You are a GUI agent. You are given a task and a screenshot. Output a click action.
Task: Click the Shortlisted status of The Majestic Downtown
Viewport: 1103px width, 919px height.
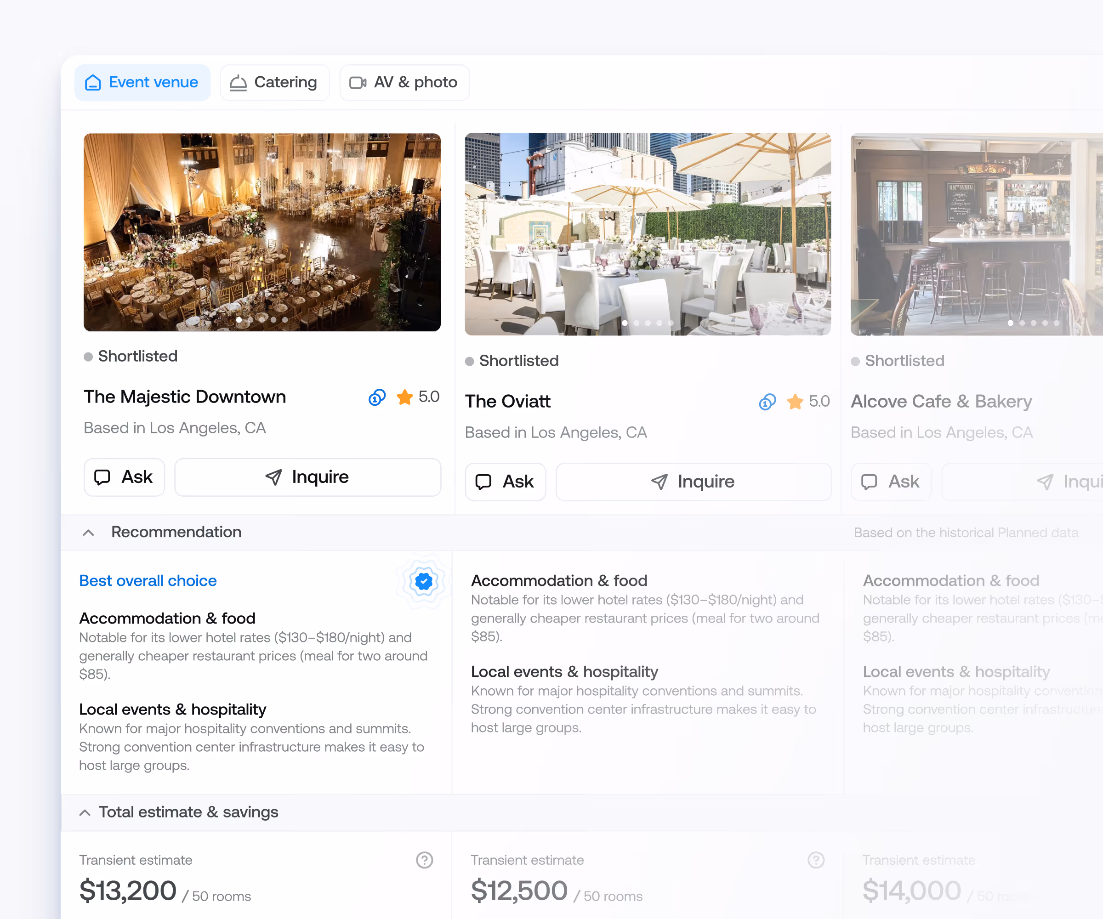coord(131,357)
